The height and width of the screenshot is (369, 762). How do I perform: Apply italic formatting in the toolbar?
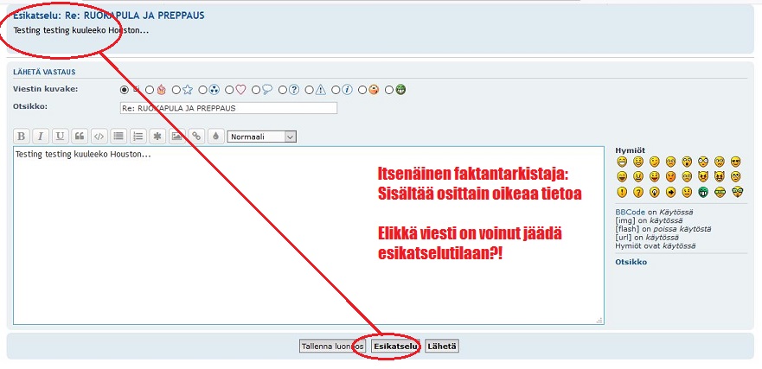[40, 136]
